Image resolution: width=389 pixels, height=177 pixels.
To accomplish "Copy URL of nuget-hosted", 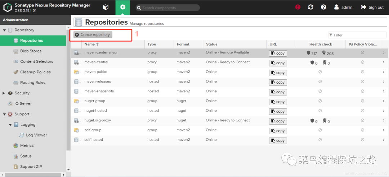I will point(278,112).
